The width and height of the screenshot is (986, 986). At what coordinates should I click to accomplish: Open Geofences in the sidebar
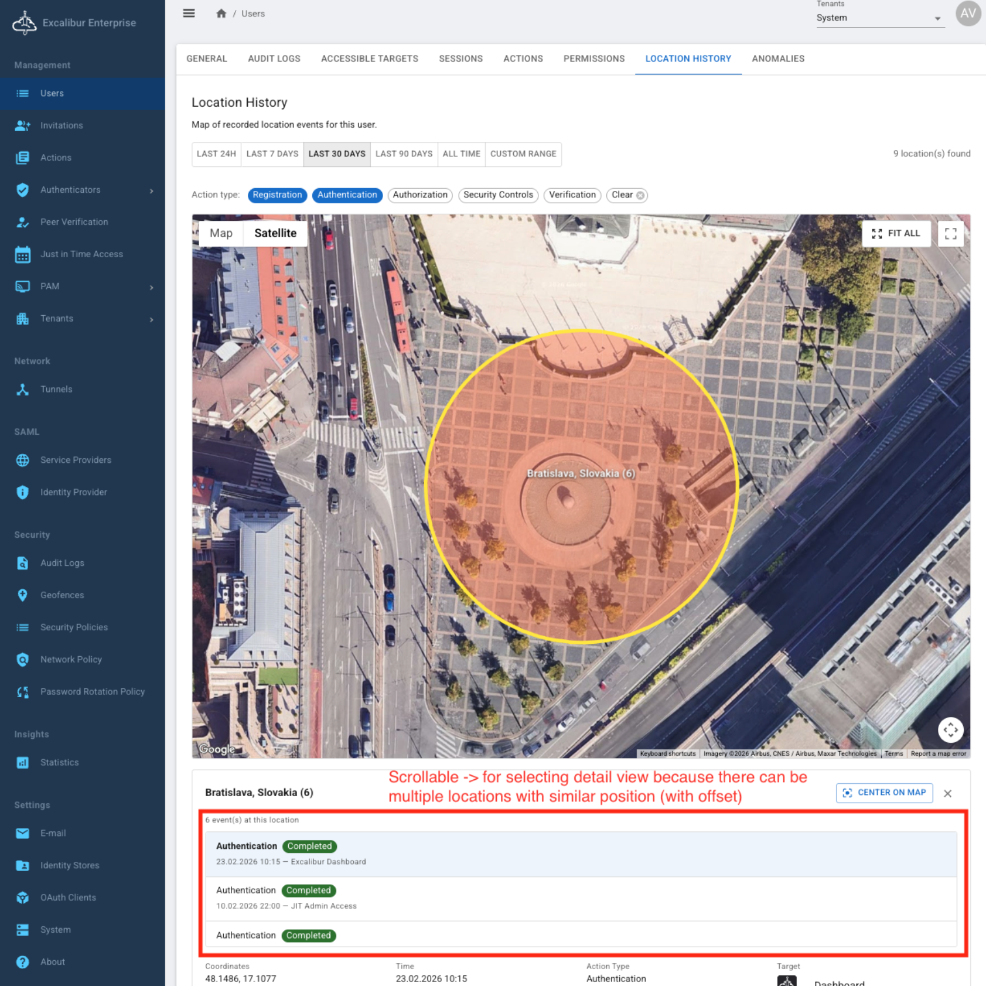(x=62, y=595)
